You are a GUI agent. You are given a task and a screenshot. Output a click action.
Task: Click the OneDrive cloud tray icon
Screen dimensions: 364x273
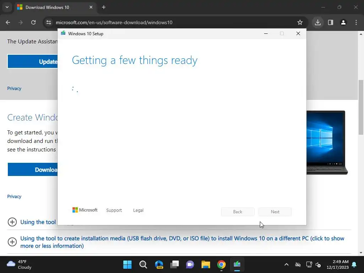298,264
